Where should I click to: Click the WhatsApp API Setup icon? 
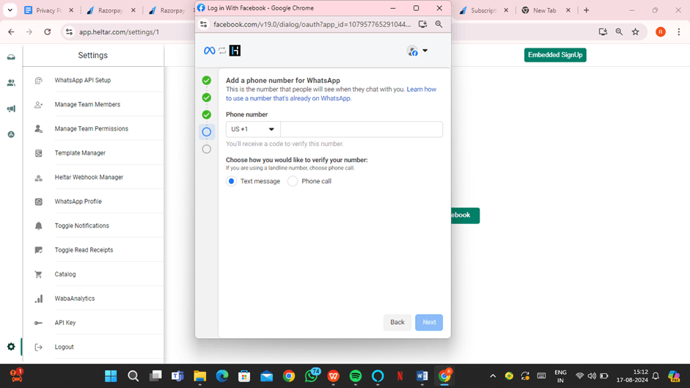(x=39, y=81)
